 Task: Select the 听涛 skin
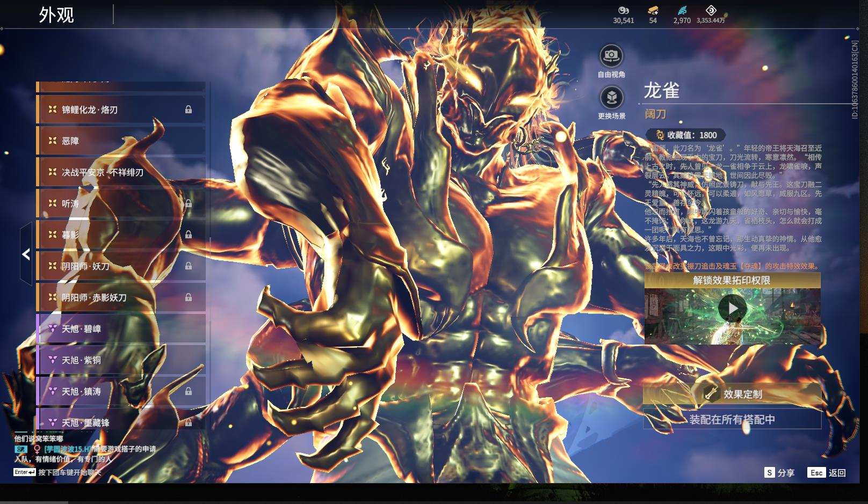(121, 203)
